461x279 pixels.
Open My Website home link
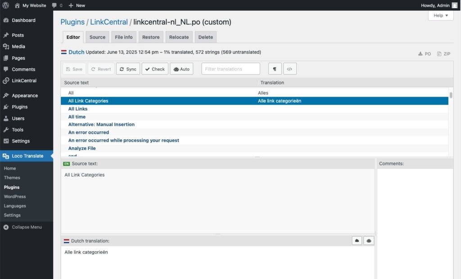pos(31,5)
